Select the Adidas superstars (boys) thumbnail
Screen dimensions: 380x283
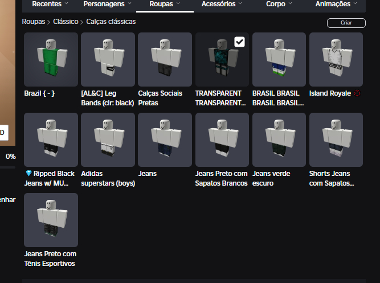[108, 140]
